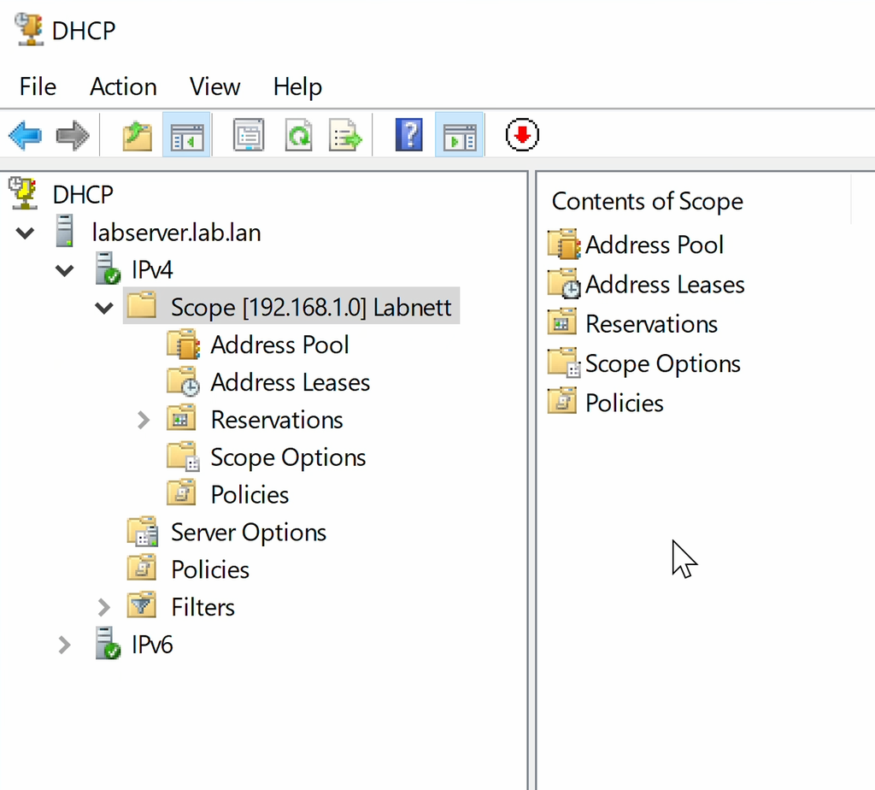Collapse the labserver.lab.lan node

[25, 233]
